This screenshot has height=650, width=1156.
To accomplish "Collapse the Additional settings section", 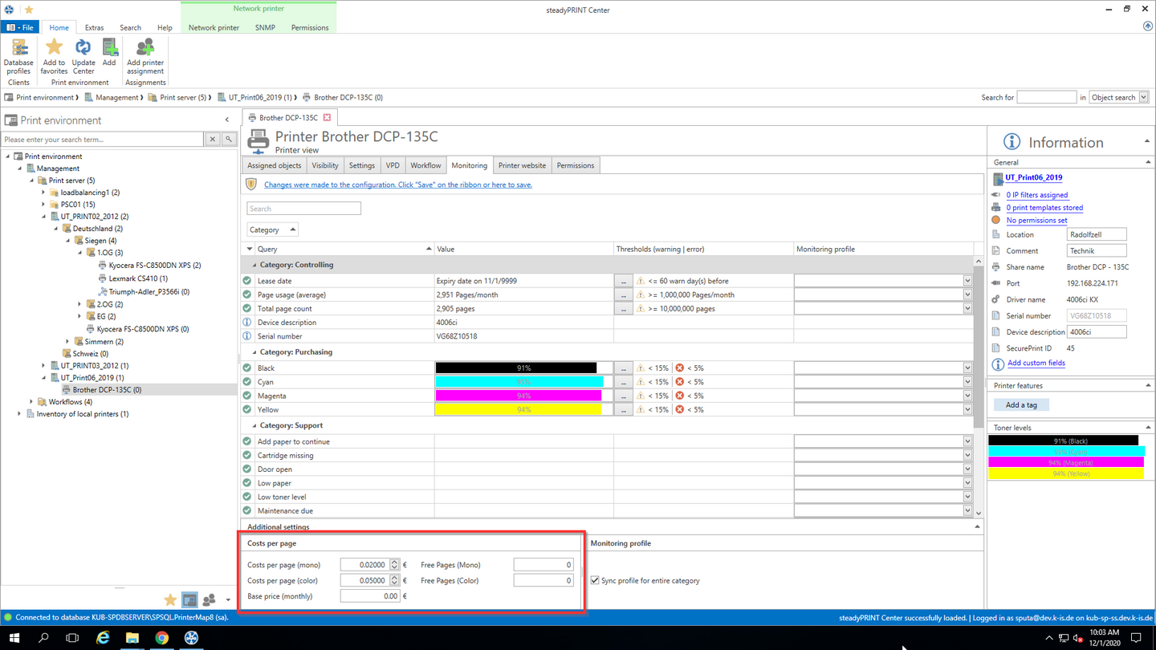I will [977, 527].
